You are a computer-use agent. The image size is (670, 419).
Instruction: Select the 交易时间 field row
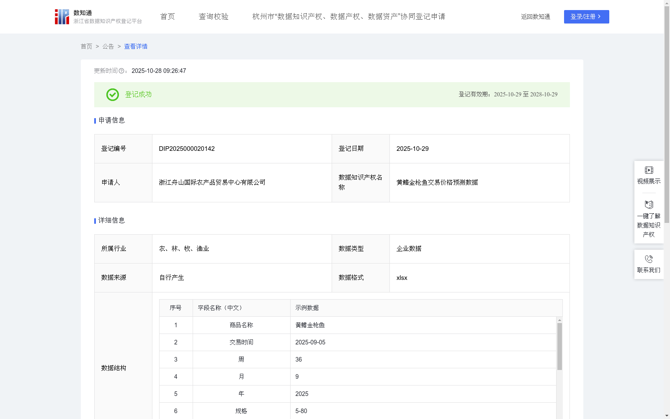358,342
